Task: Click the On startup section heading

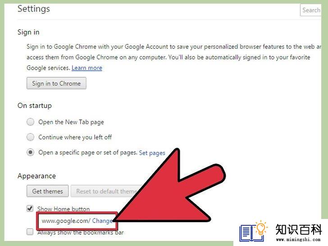Action: click(35, 105)
